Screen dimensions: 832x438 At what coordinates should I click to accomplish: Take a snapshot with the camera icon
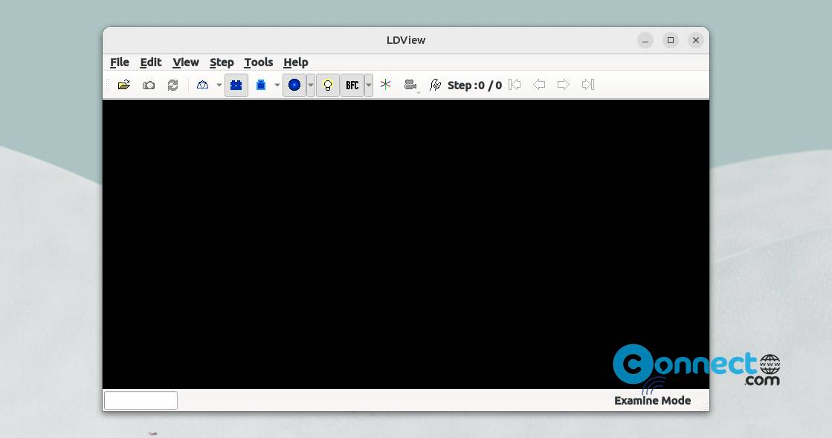coord(149,85)
